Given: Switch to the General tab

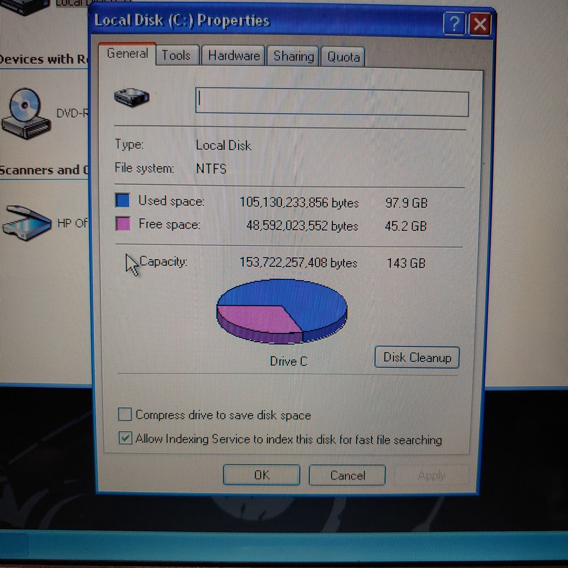Looking at the screenshot, I should [127, 54].
